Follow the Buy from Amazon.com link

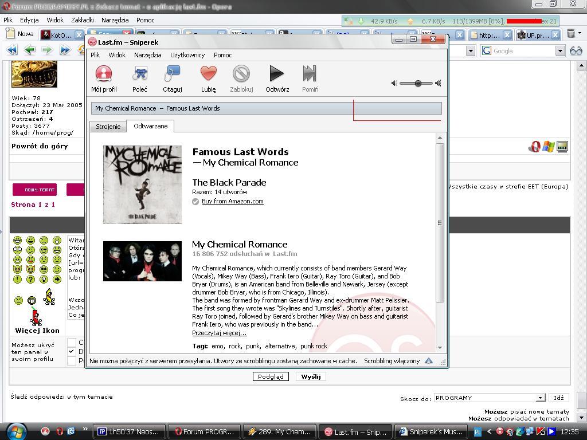[233, 201]
